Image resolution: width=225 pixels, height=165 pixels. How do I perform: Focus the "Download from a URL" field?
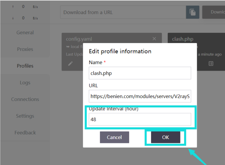122,12
